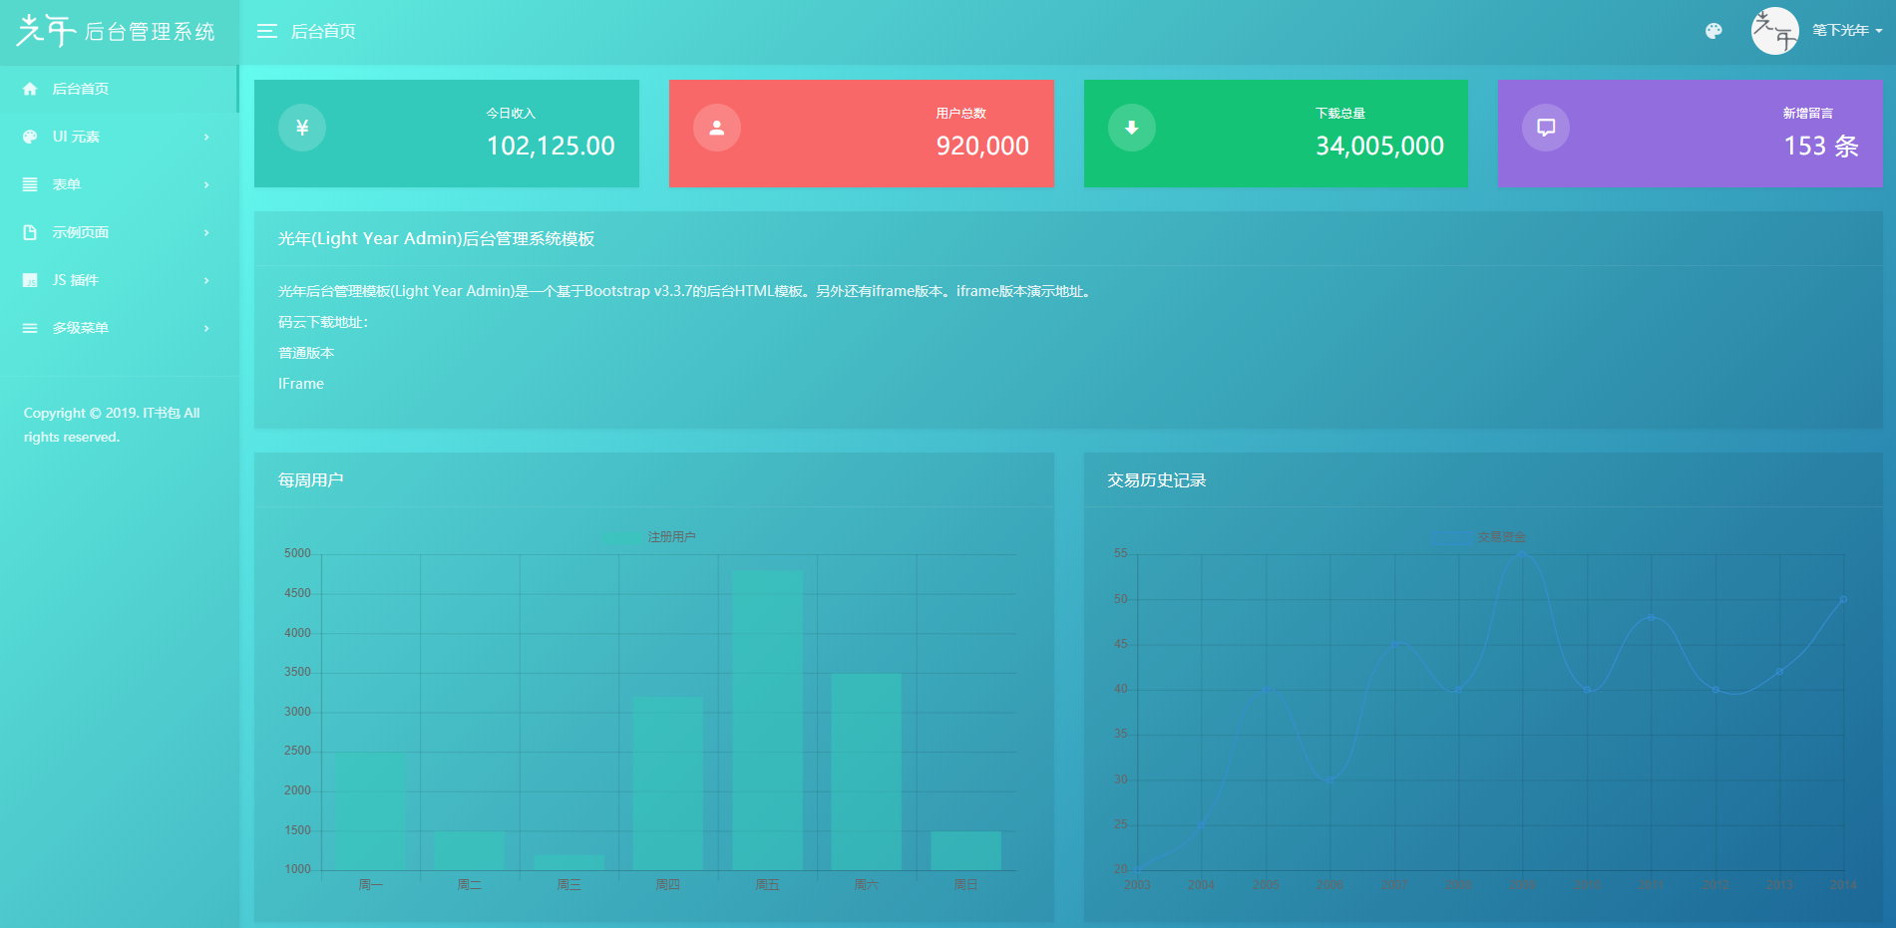Click the palette icon beside UI 元素
This screenshot has height=928, width=1896.
tap(30, 137)
